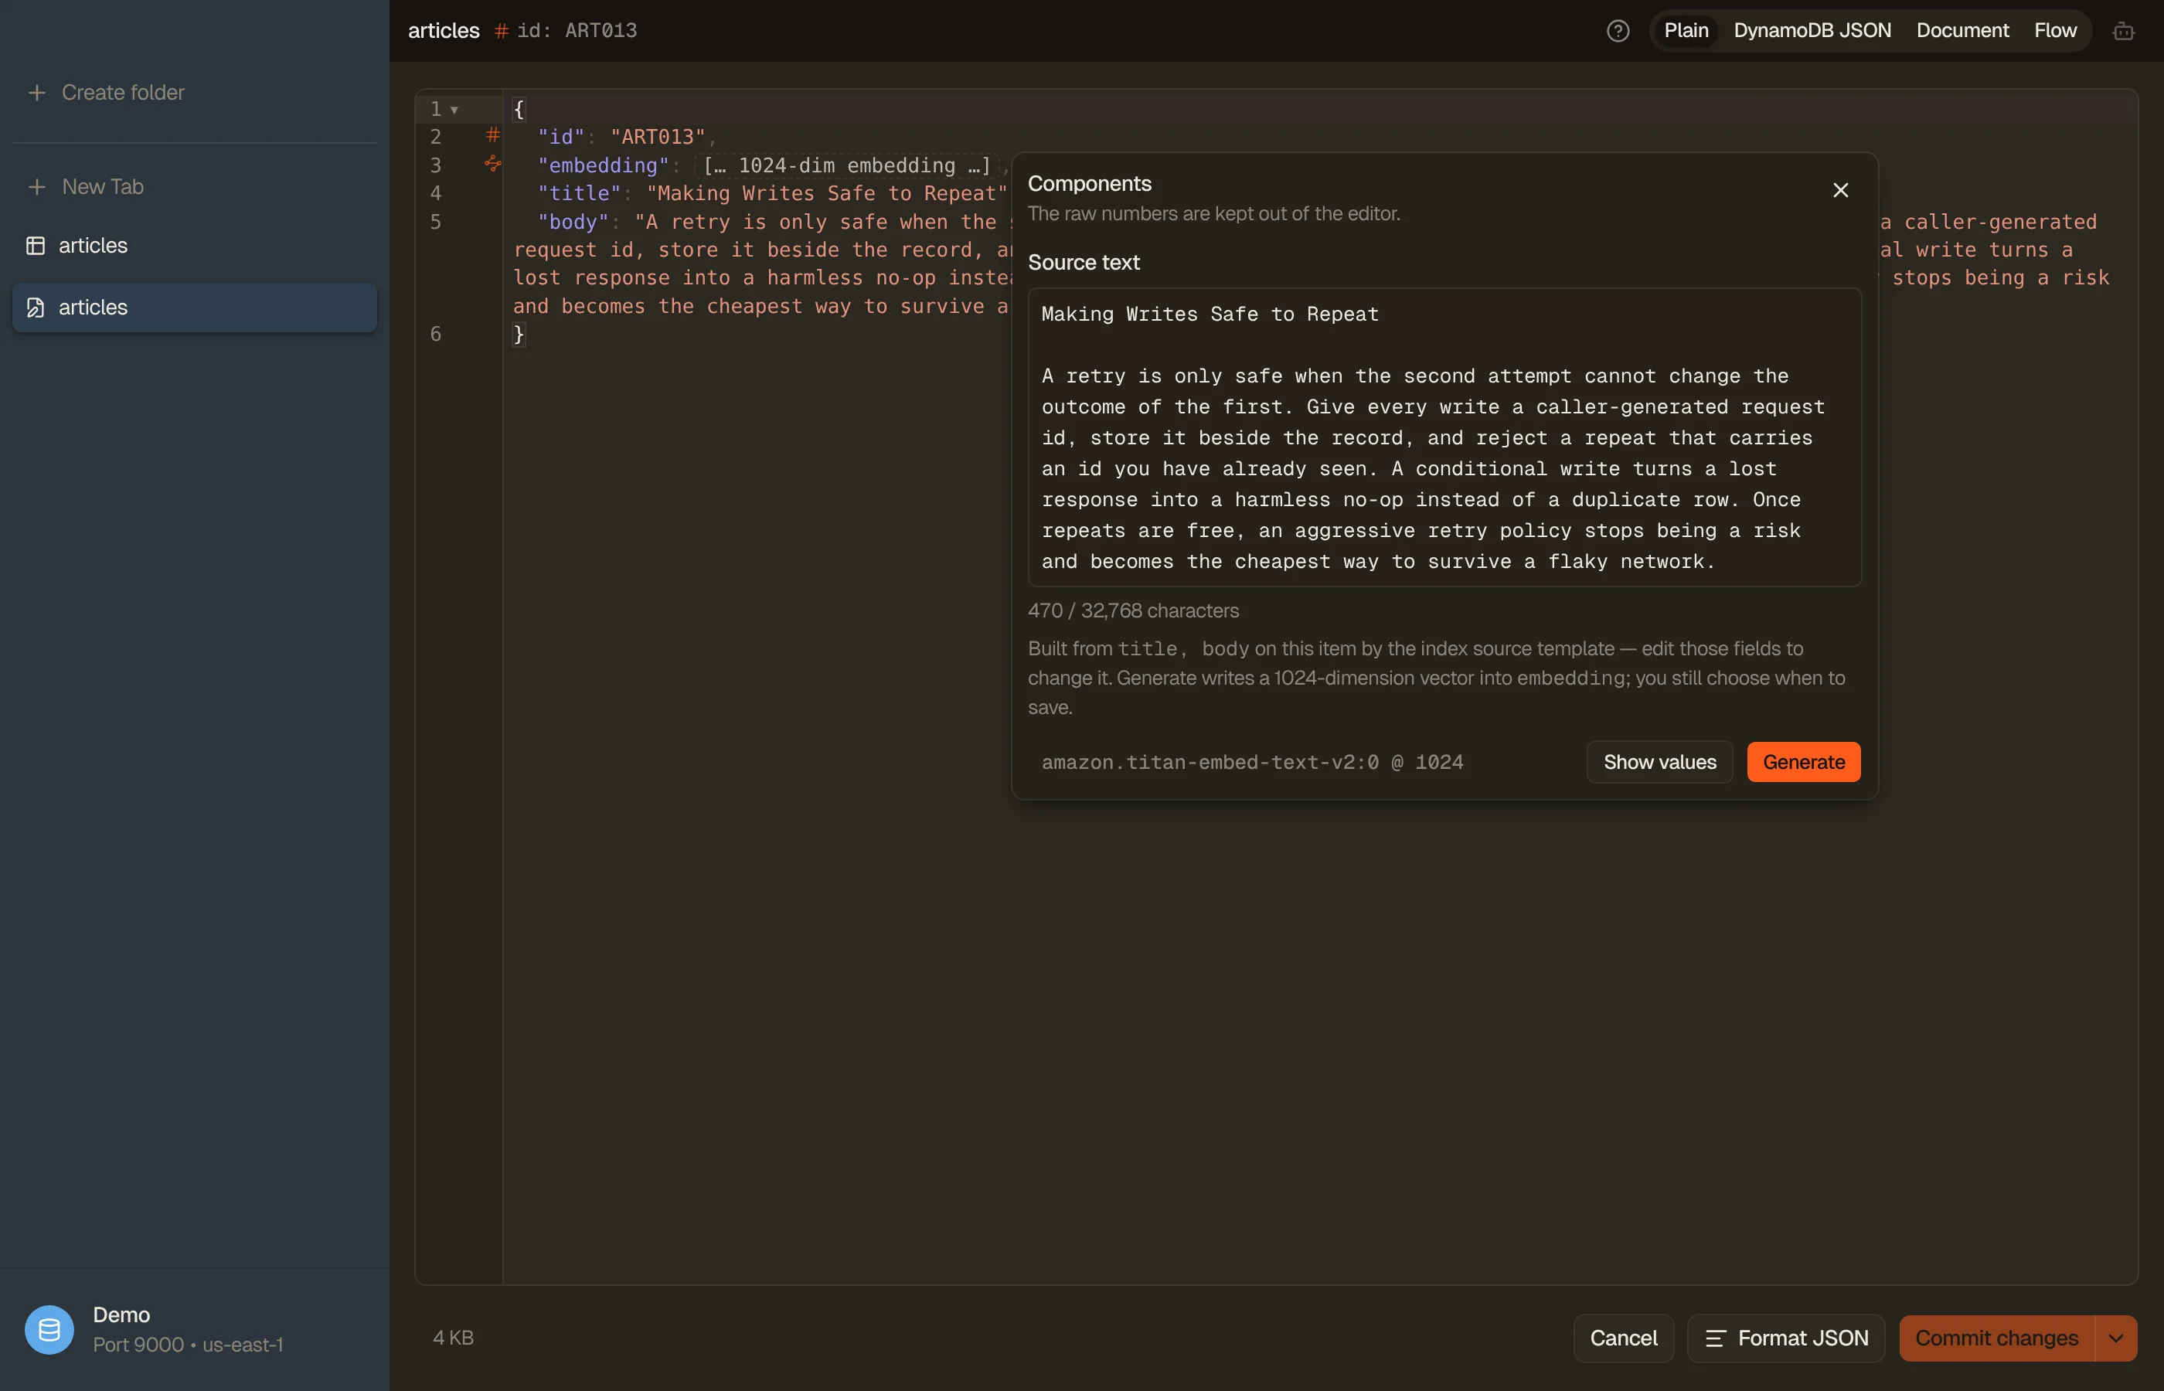Open the articles table in sidebar

[x=194, y=246]
